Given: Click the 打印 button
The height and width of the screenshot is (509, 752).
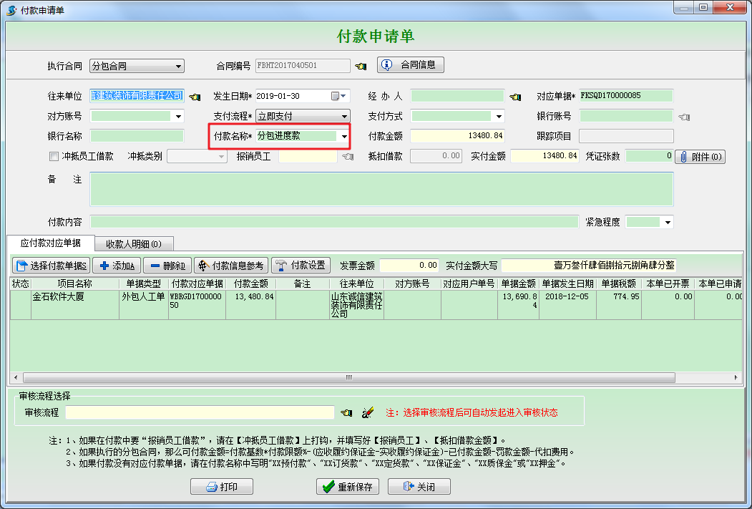Looking at the screenshot, I should (x=222, y=487).
